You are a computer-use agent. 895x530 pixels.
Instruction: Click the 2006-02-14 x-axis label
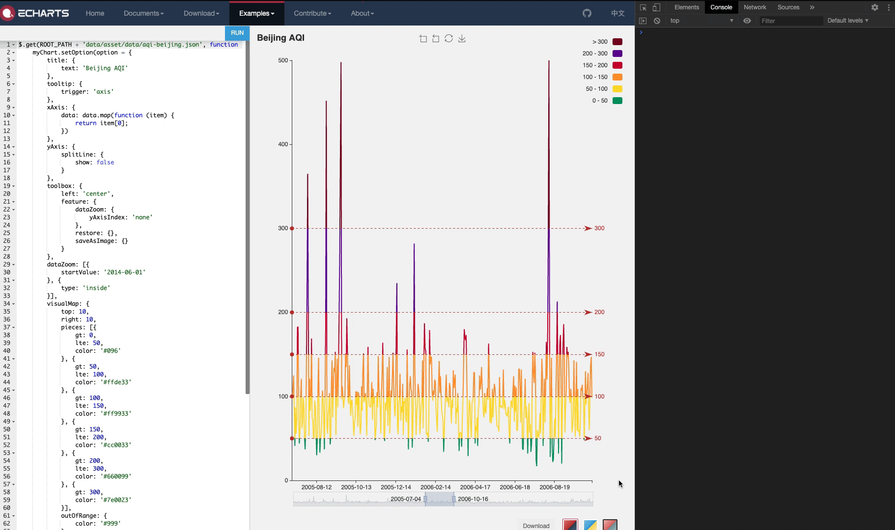pos(436,487)
